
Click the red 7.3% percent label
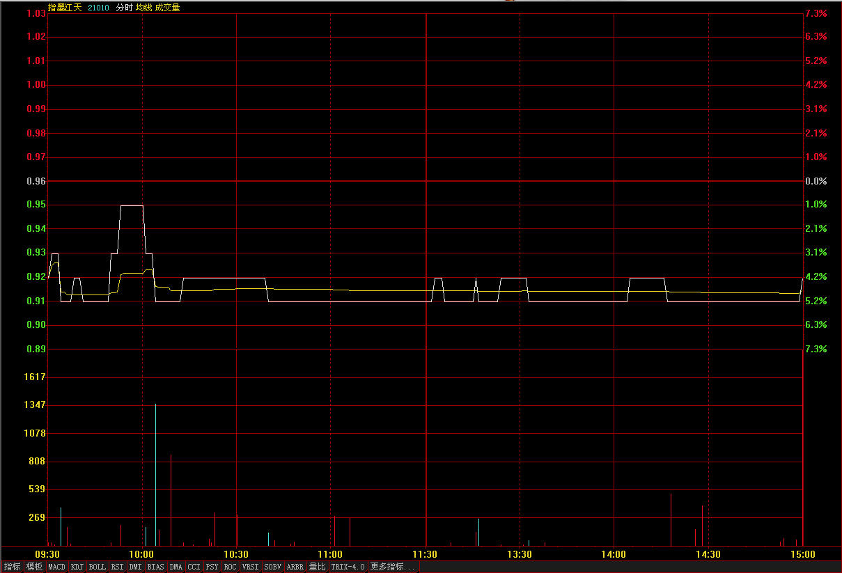[816, 13]
